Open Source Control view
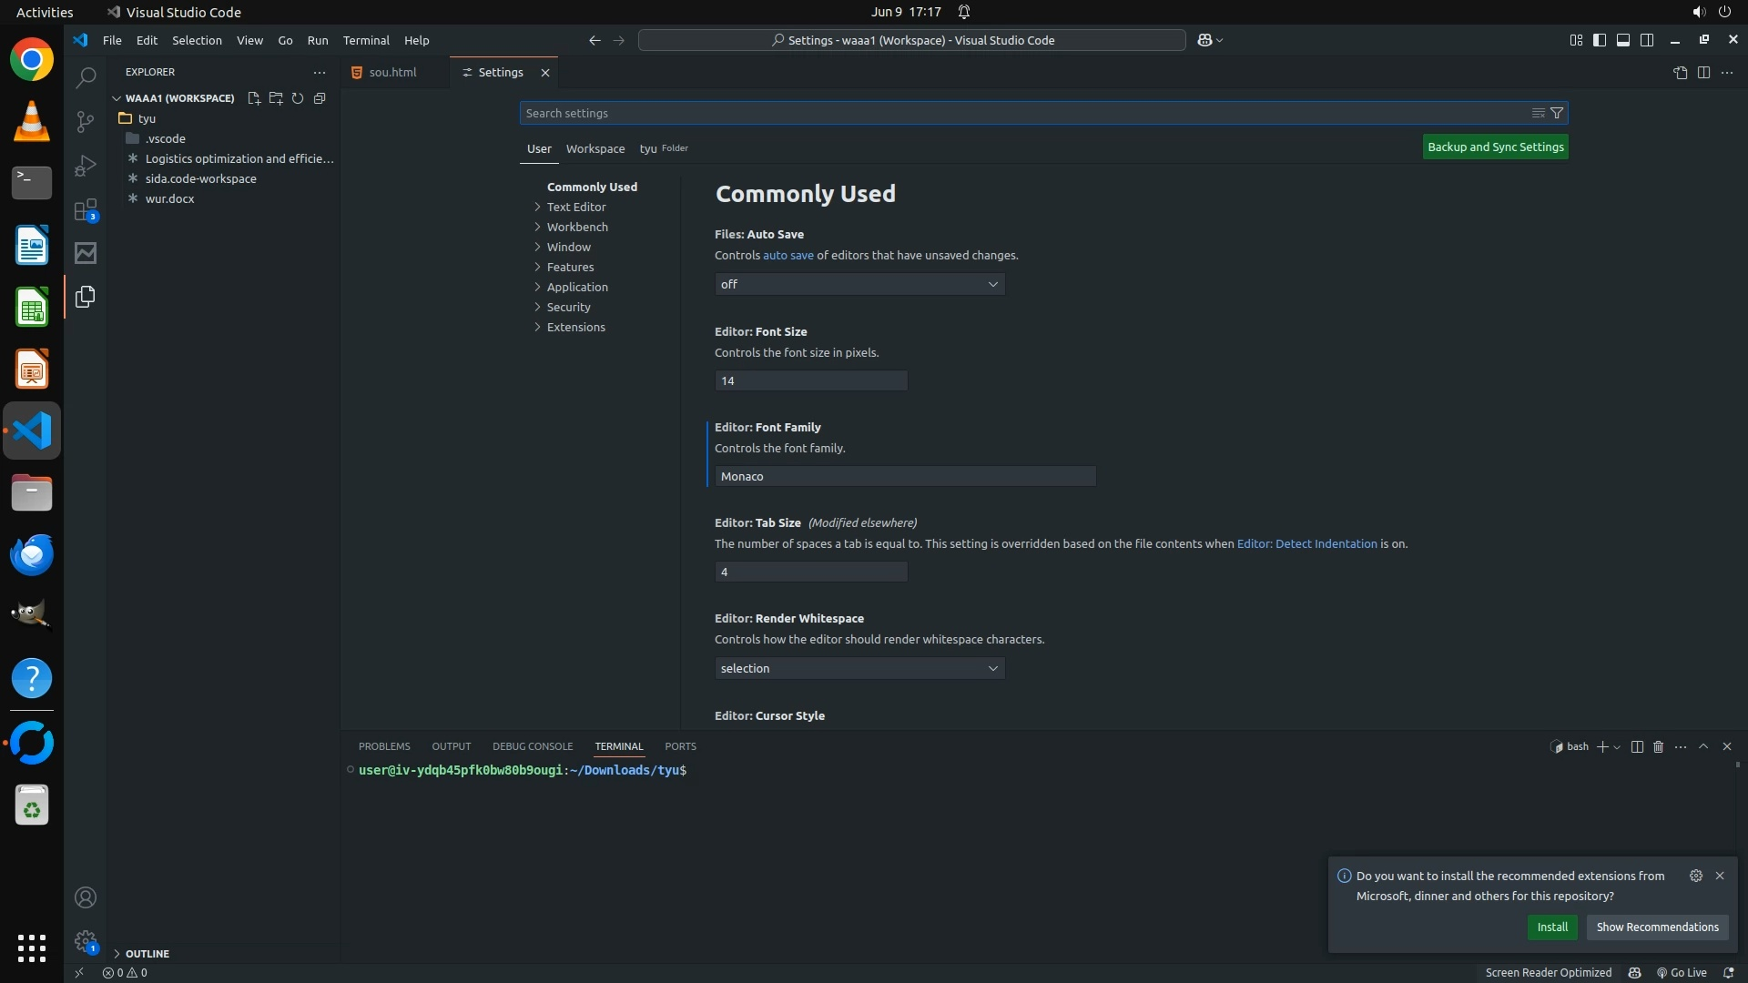 point(86,122)
